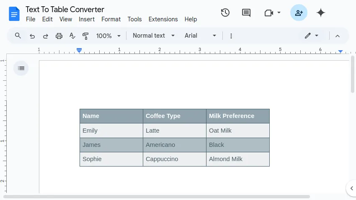Viewport: 356px width, 200px height.
Task: Click the Gemini sparkle icon
Action: (x=321, y=13)
